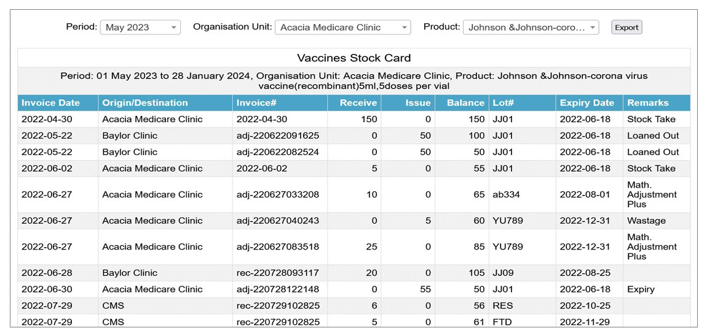This screenshot has width=707, height=336.
Task: Click the Receive column header
Action: [x=358, y=103]
